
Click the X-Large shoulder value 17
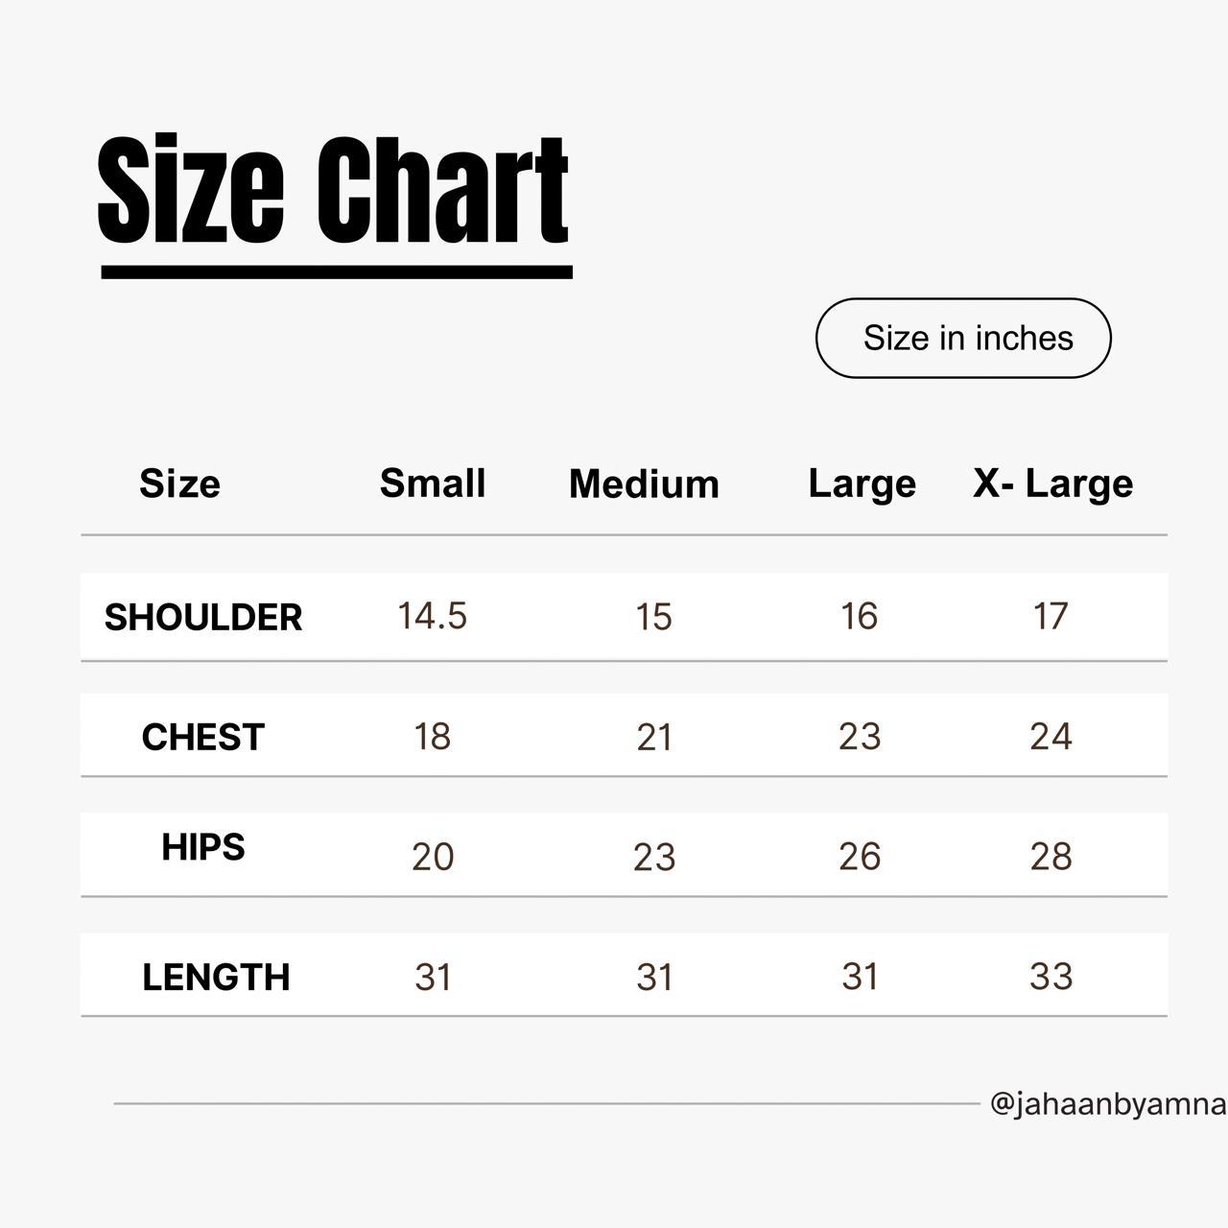[1051, 616]
